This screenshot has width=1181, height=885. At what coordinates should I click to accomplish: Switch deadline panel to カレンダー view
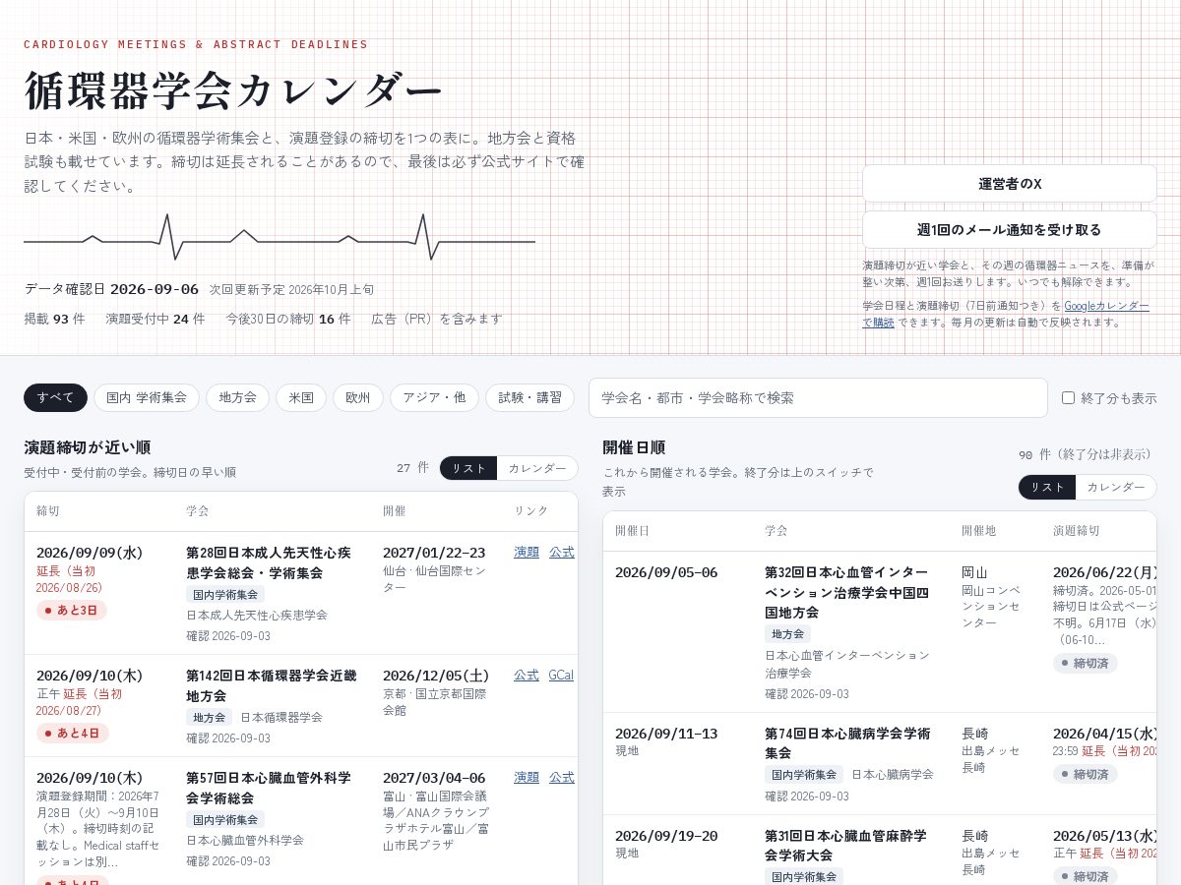point(537,468)
